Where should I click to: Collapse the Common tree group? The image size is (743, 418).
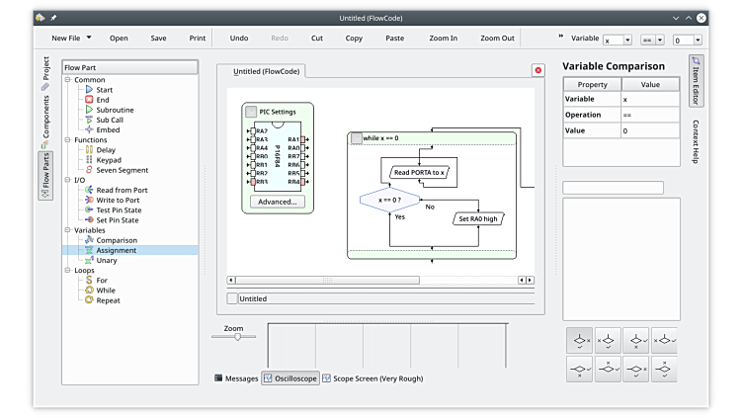pyautogui.click(x=67, y=80)
